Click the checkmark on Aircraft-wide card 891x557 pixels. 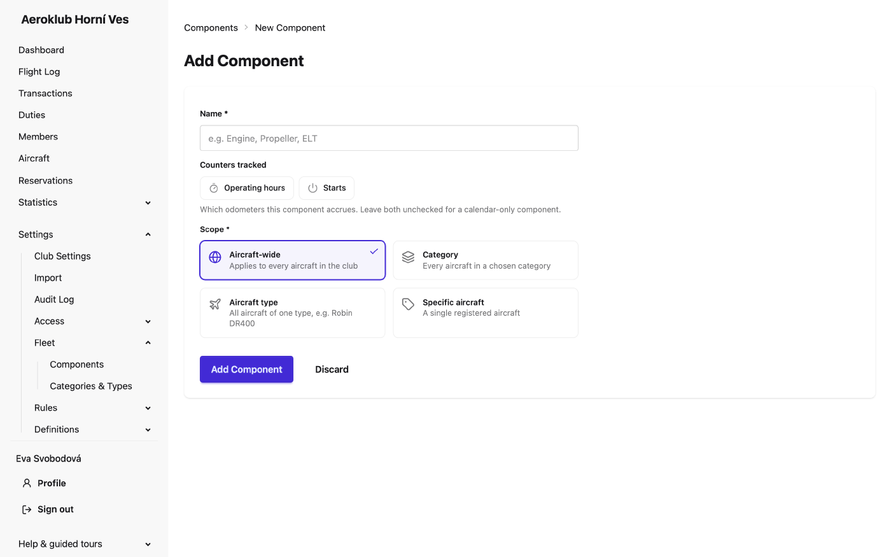(x=374, y=251)
